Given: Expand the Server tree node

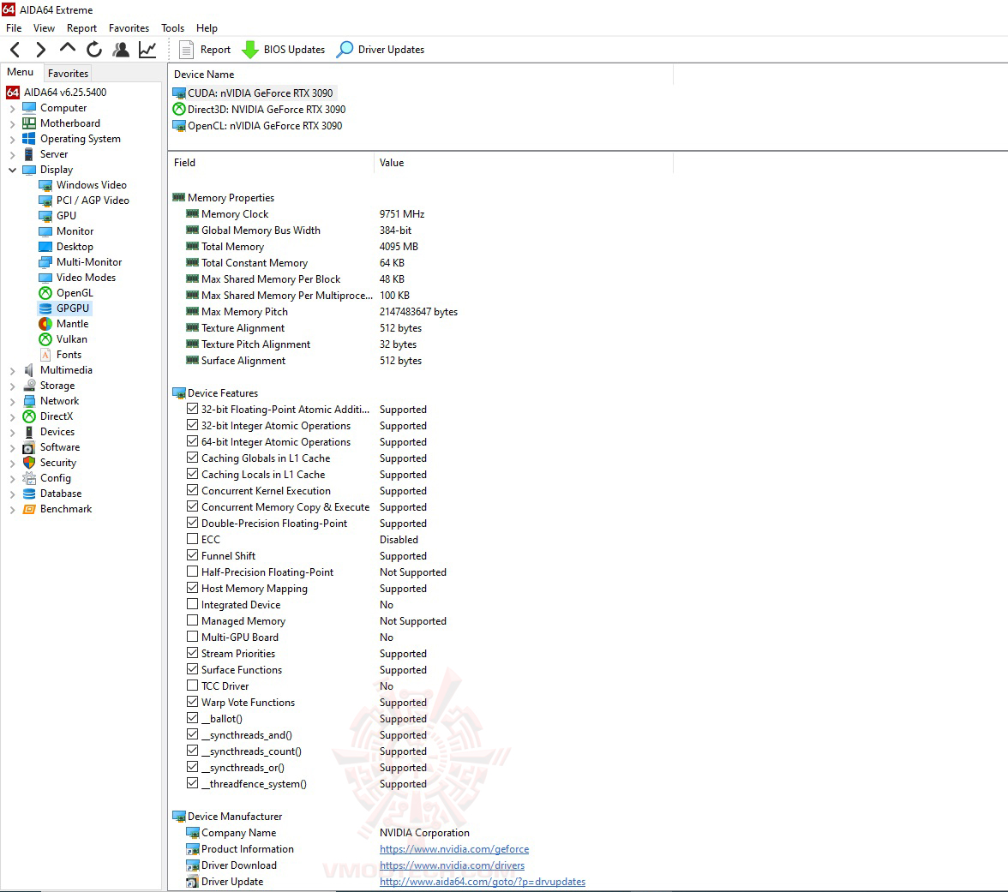Looking at the screenshot, I should click(x=12, y=155).
